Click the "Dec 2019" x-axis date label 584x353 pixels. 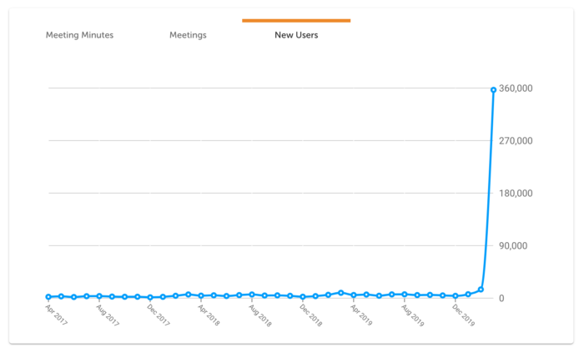462,315
